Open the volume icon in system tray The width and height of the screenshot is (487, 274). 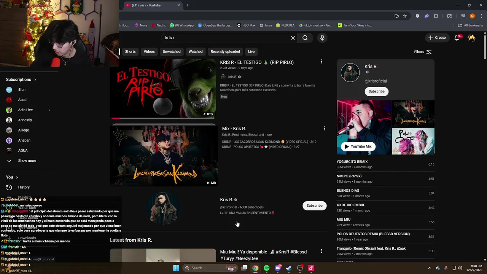pos(460,268)
